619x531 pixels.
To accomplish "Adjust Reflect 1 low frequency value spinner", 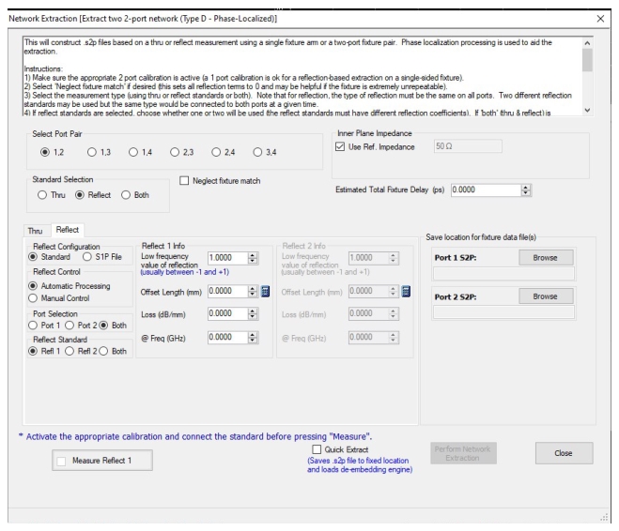I will [x=252, y=257].
